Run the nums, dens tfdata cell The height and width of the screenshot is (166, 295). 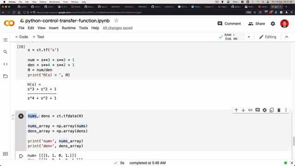pyautogui.click(x=21, y=116)
